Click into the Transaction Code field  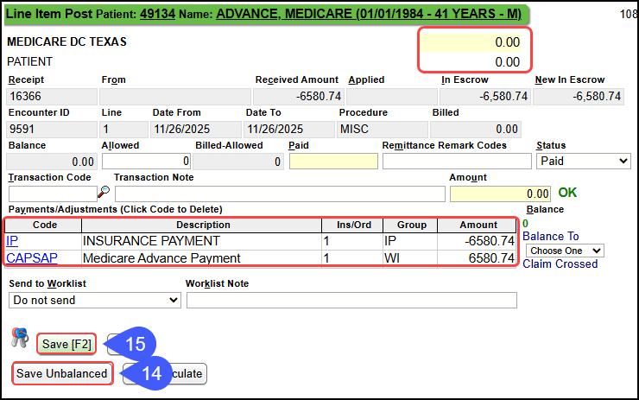50,194
